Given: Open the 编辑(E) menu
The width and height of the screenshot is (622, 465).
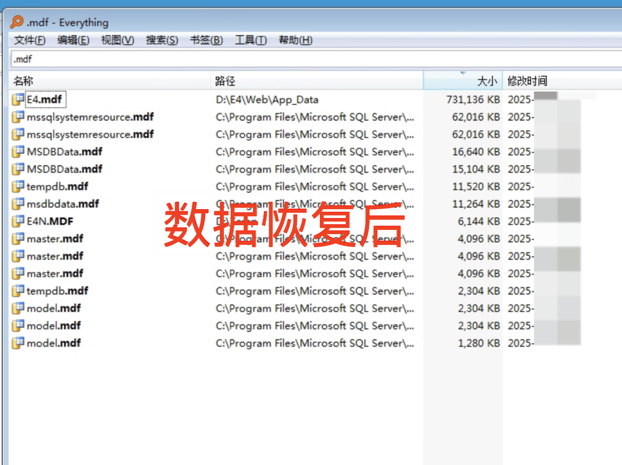Looking at the screenshot, I should pyautogui.click(x=73, y=40).
